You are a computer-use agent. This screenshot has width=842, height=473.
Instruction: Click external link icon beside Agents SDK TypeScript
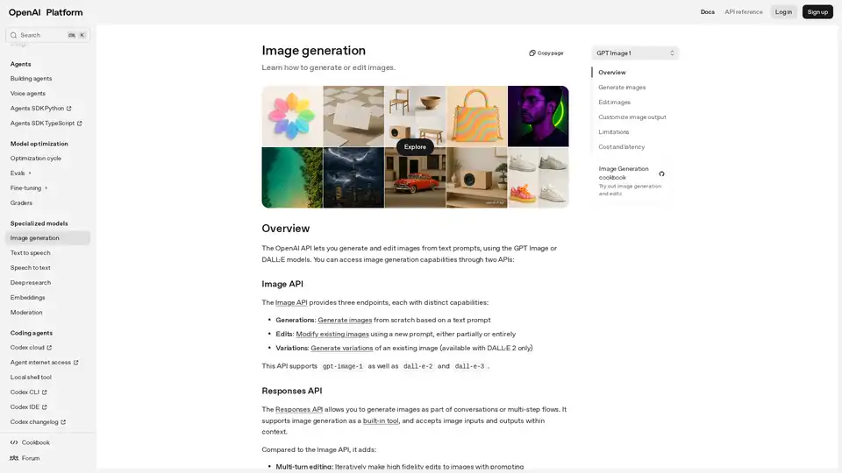(x=79, y=124)
